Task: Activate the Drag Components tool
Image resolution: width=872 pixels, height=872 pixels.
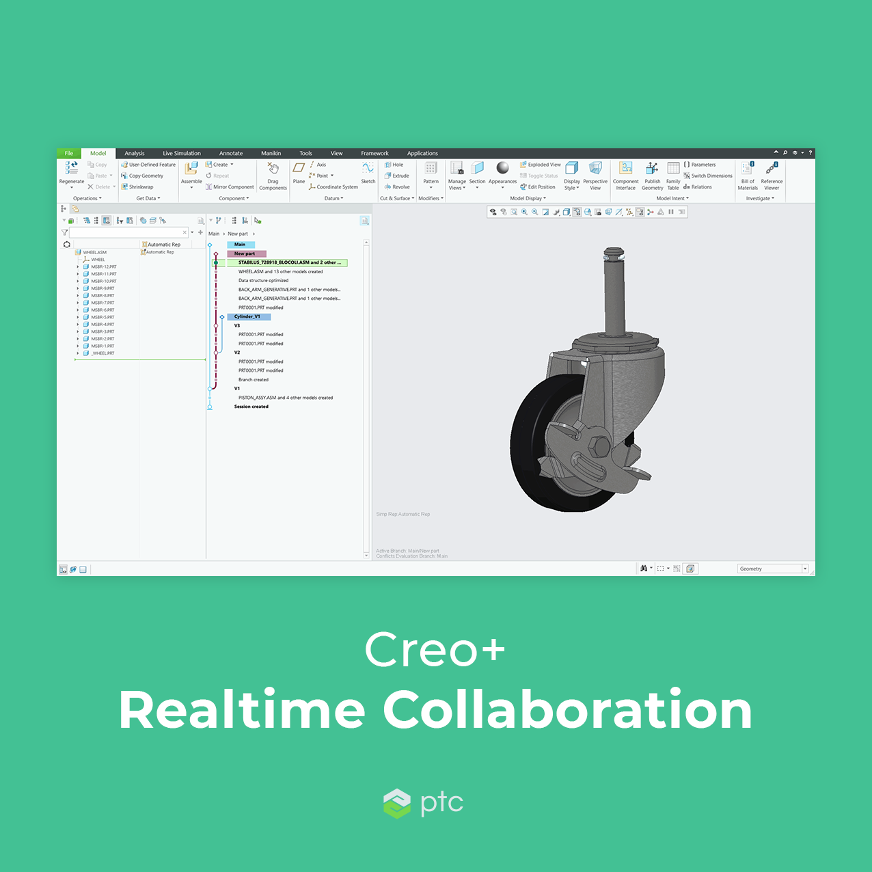Action: (x=273, y=169)
